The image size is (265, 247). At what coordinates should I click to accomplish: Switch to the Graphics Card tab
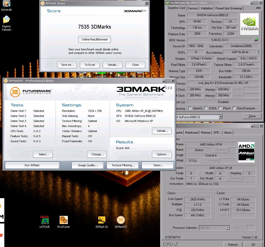click(x=176, y=8)
